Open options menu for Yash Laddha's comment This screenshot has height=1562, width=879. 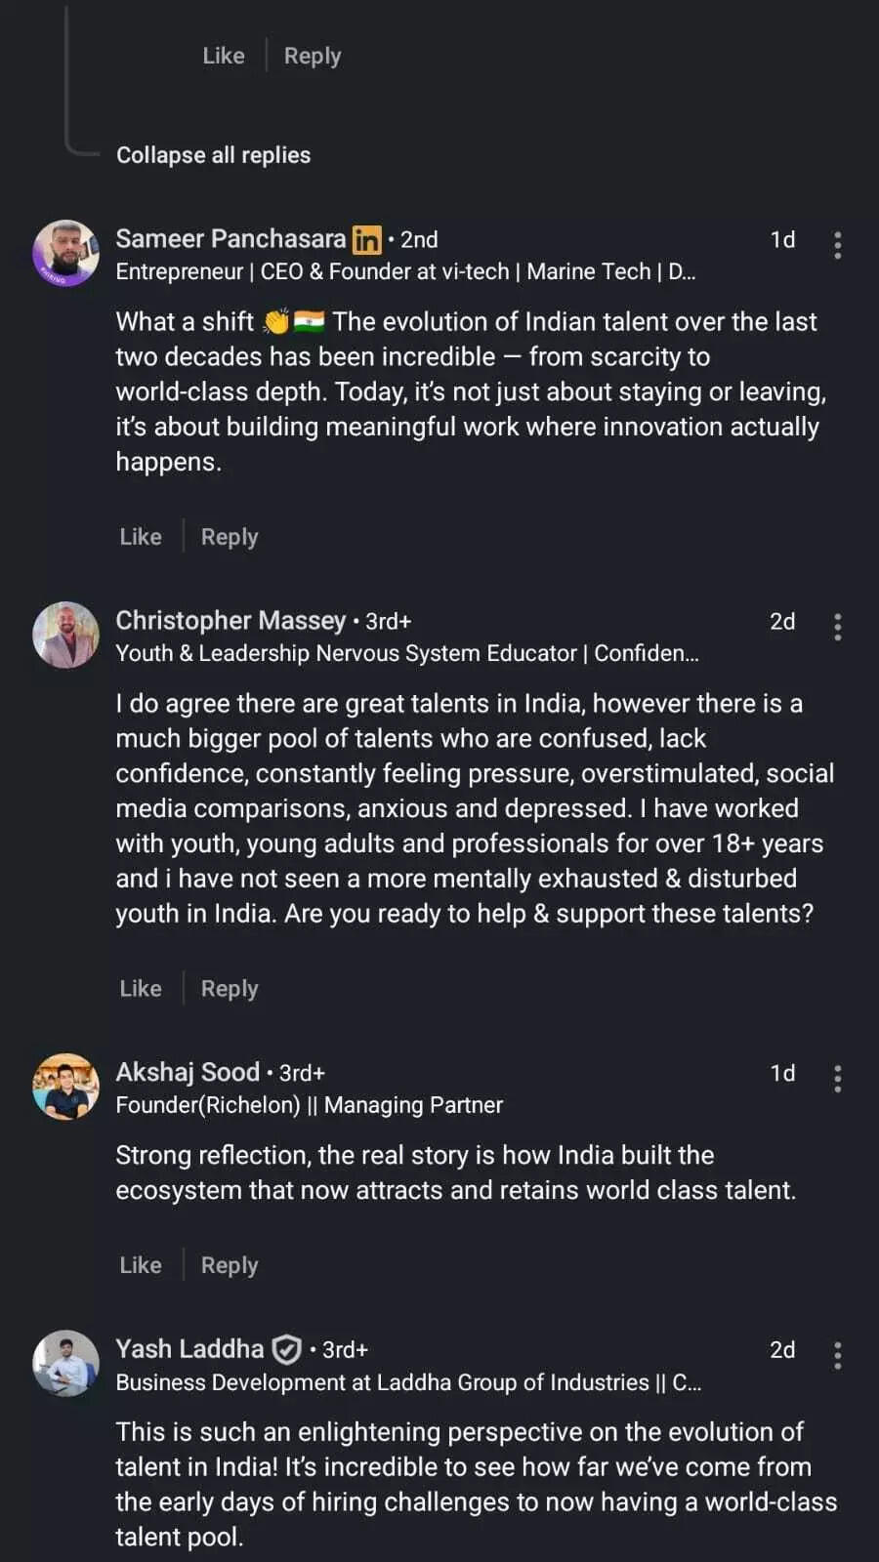pyautogui.click(x=837, y=1354)
